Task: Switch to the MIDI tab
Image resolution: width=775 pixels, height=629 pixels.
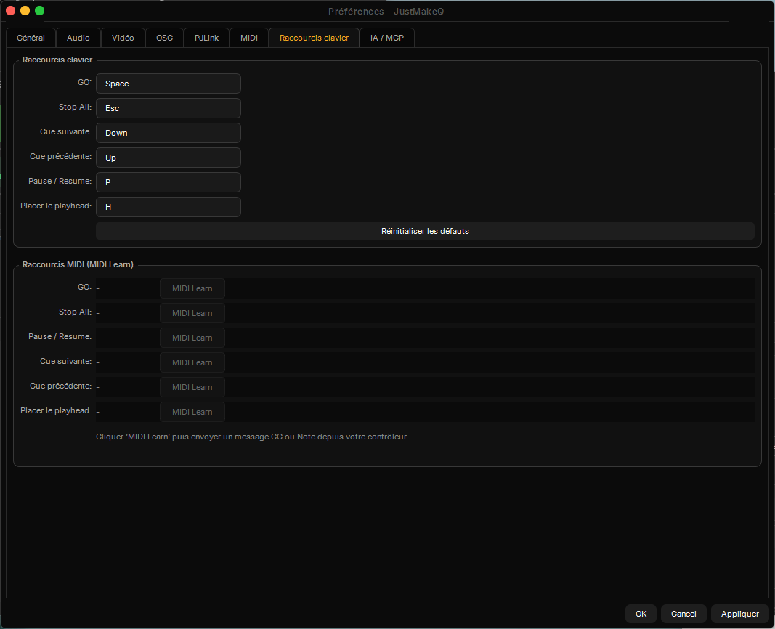Action: tap(249, 38)
